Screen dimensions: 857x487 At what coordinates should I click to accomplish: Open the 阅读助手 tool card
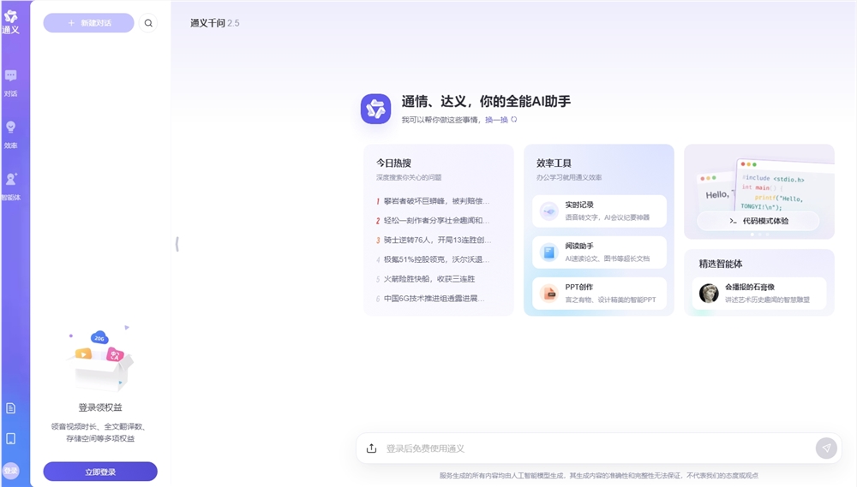pos(599,252)
